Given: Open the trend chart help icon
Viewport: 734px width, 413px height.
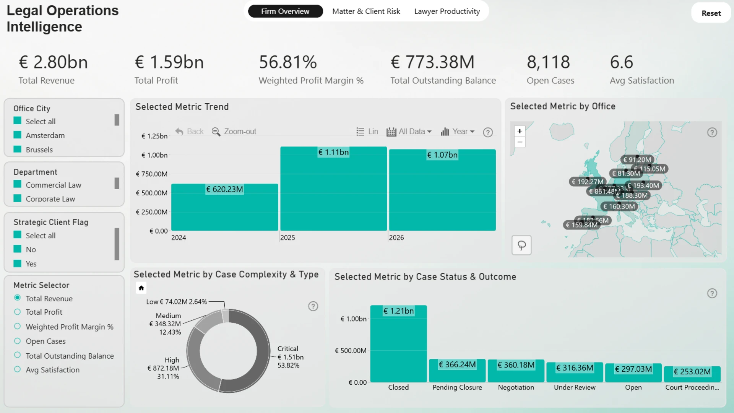Looking at the screenshot, I should tap(488, 132).
